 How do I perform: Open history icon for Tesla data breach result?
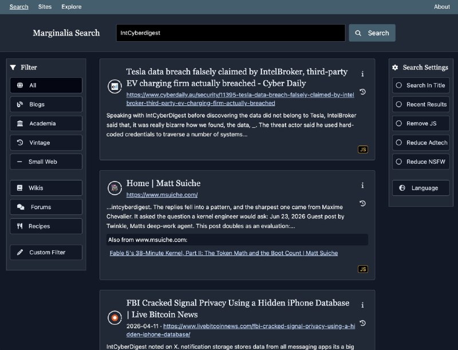click(362, 92)
